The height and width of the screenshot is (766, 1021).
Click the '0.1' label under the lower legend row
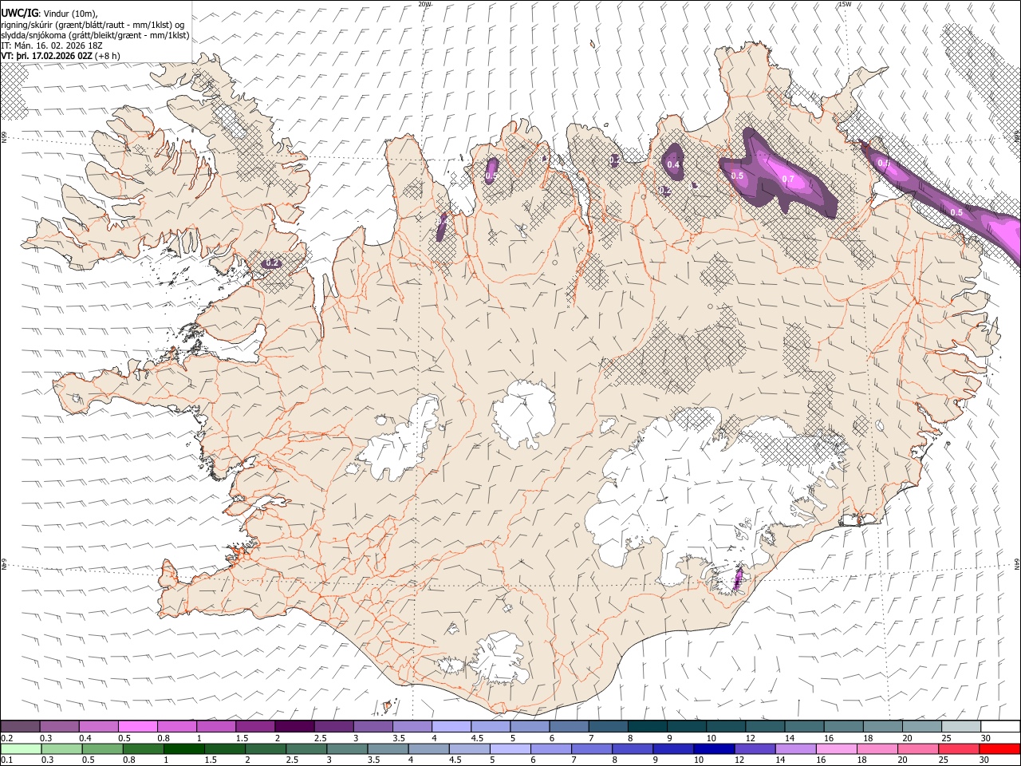(x=6, y=760)
